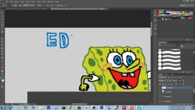Open the Layer menu
Image resolution: width=195 pixels, height=110 pixels.
click(x=22, y=2)
